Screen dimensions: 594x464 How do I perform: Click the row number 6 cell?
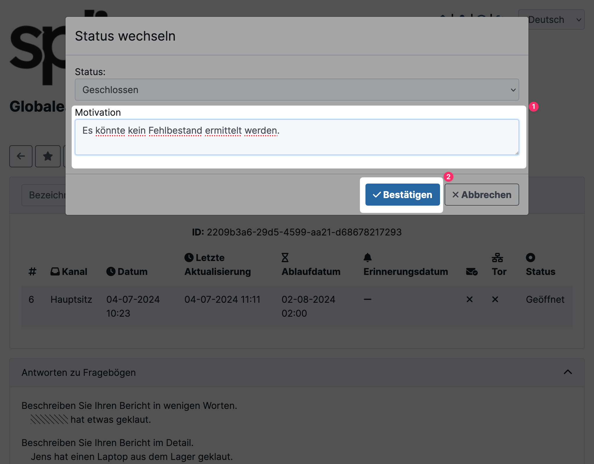(31, 299)
